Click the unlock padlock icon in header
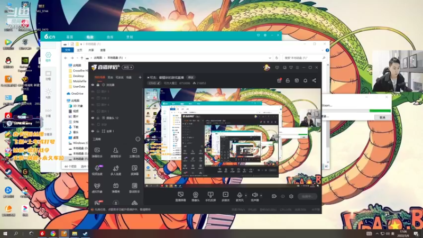 [288, 80]
